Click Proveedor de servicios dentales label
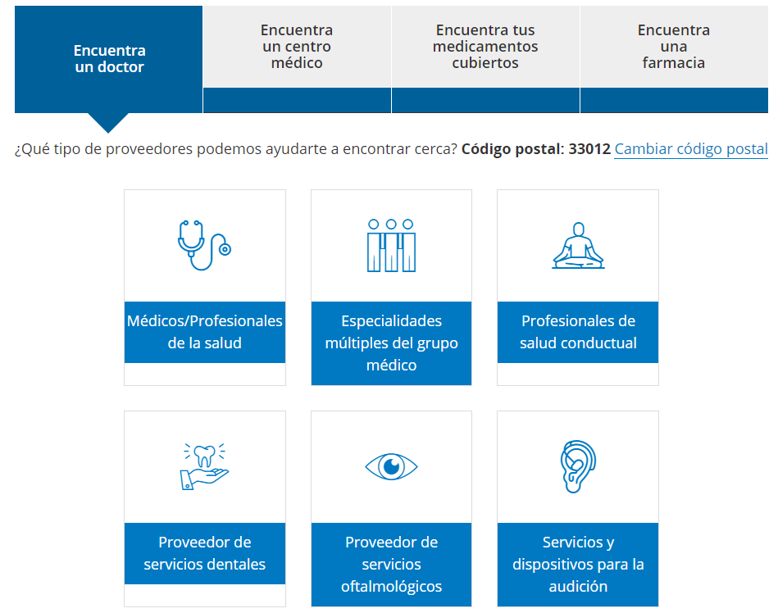This screenshot has width=778, height=613. pos(205,553)
